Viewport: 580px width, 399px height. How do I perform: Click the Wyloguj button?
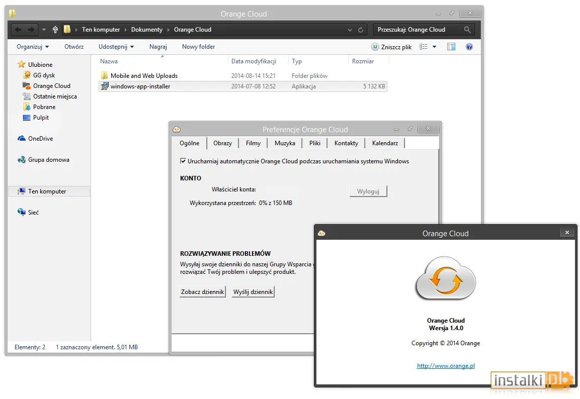(368, 191)
